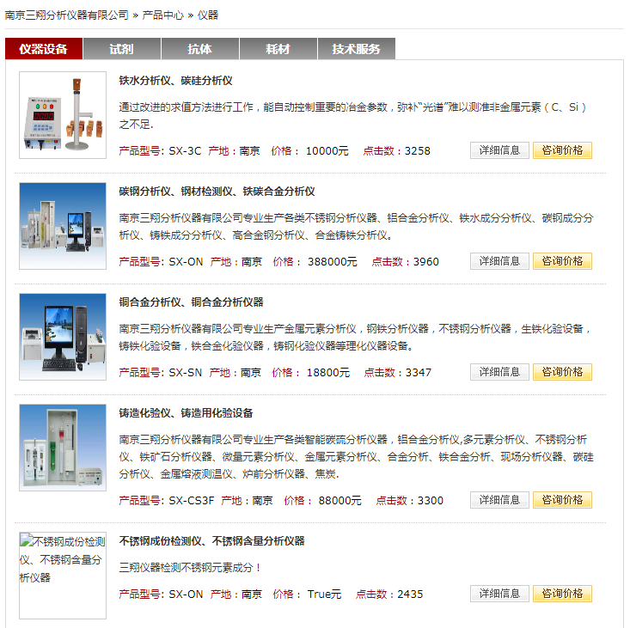Viewport: 630px width, 628px height.
Task: Click the description starting 通过改进的求值方法进行工作
Action: pyautogui.click(x=353, y=116)
